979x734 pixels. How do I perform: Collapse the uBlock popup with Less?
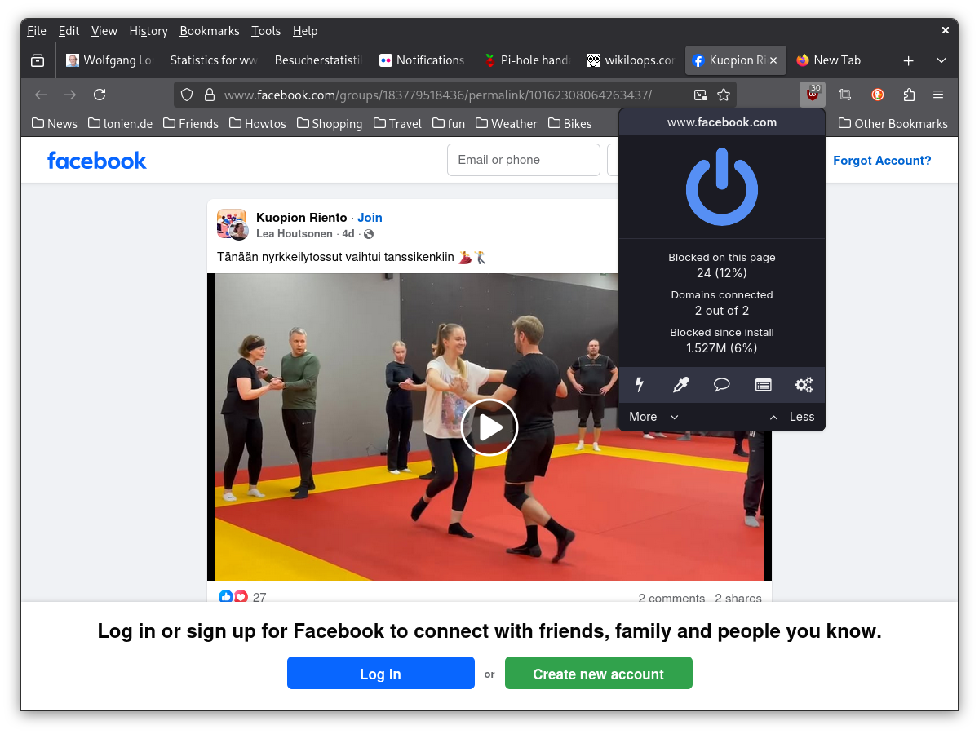click(x=792, y=417)
